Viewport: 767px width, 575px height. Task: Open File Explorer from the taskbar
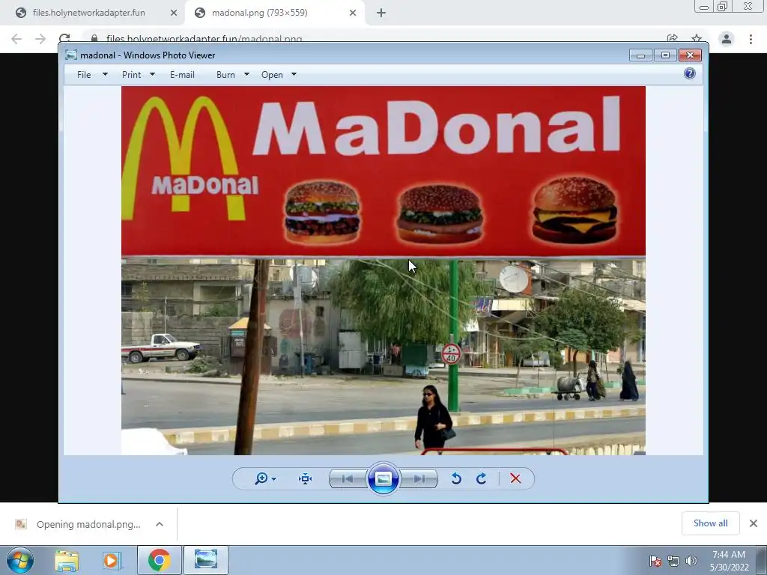(67, 560)
